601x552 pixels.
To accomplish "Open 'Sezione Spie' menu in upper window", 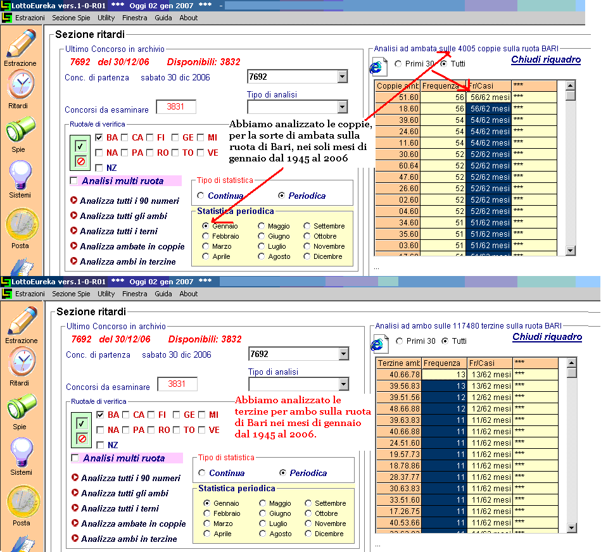I will (72, 18).
